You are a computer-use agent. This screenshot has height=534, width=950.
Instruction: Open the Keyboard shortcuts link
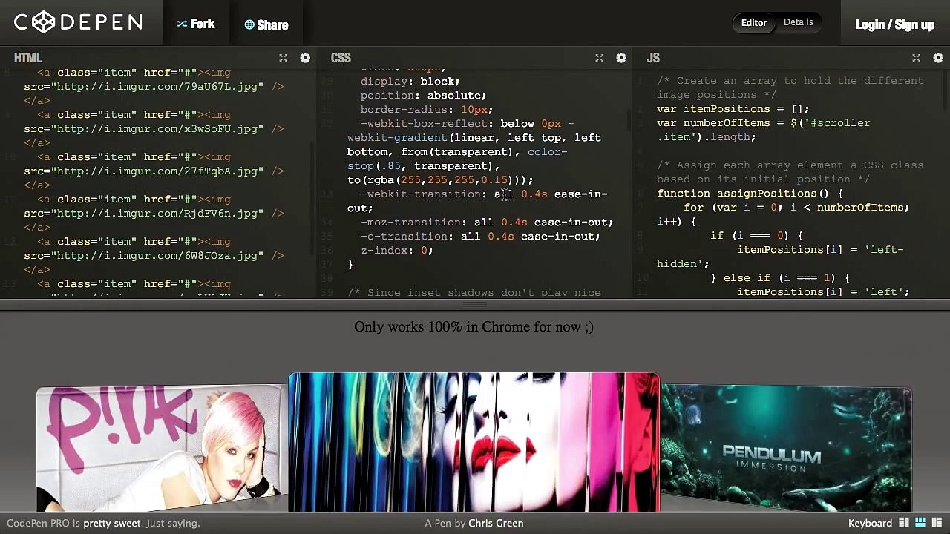pyautogui.click(x=870, y=523)
